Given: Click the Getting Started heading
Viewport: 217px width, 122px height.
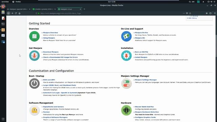Looking at the screenshot, I should tap(39, 23).
